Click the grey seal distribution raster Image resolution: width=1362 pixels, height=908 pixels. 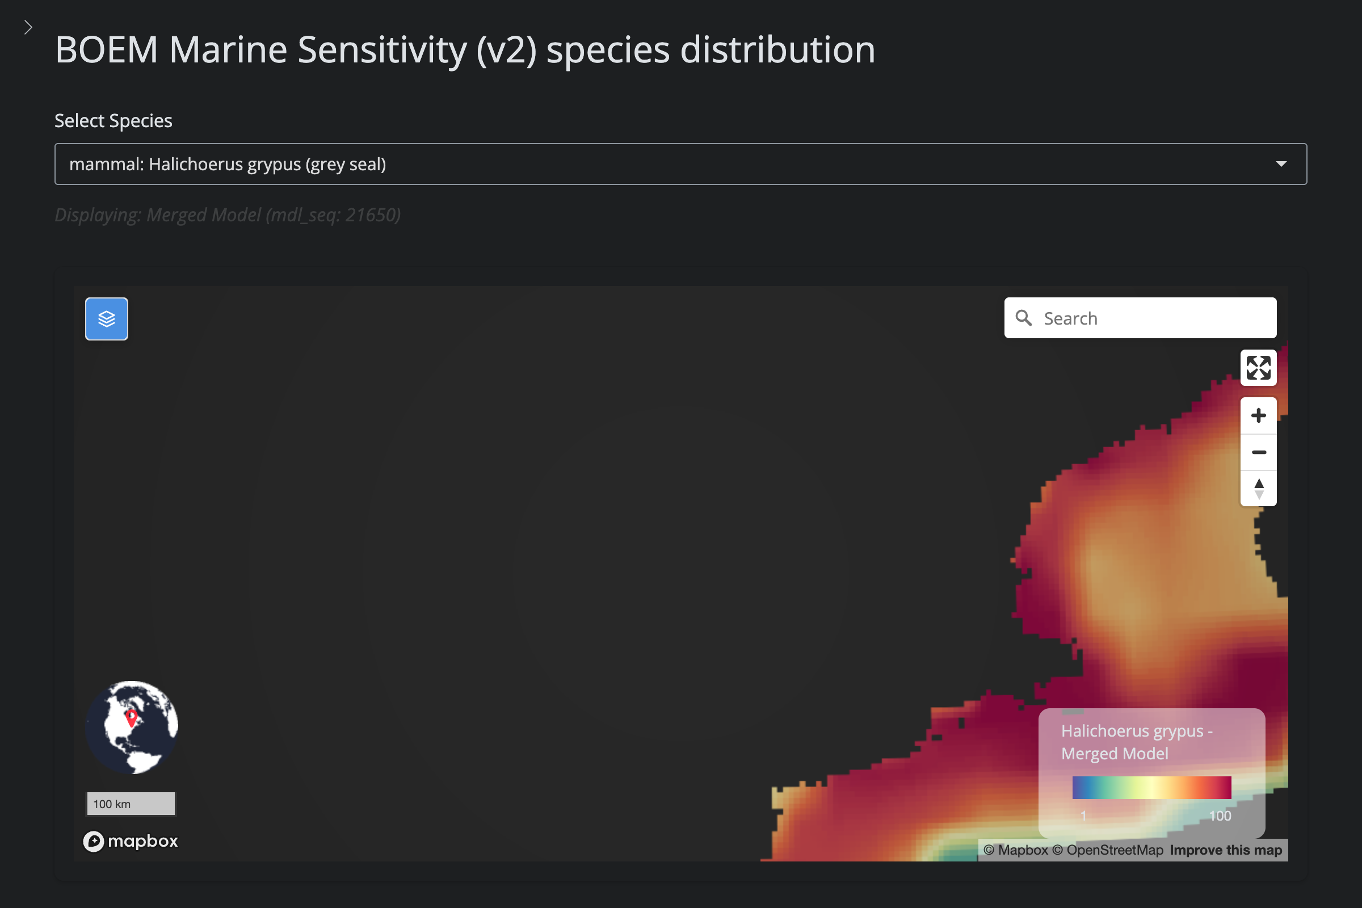point(1135,579)
